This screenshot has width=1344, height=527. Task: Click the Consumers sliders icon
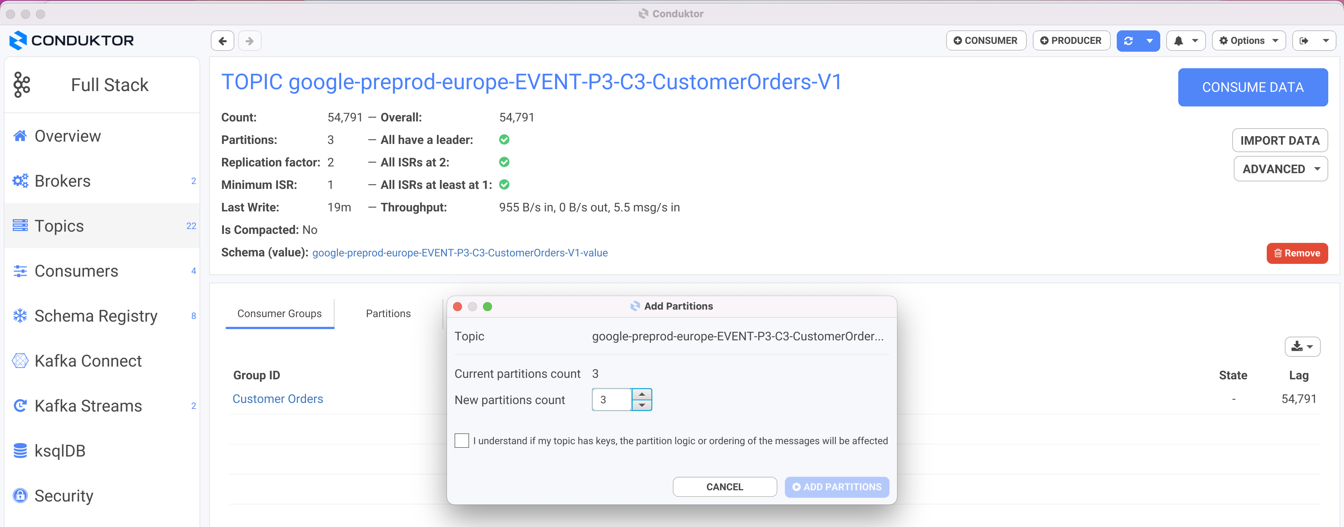(x=20, y=271)
